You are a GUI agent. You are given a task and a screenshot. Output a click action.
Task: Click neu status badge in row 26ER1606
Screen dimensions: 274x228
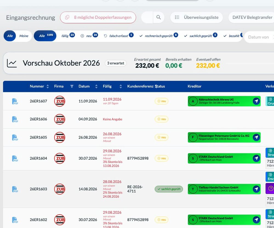(161, 119)
